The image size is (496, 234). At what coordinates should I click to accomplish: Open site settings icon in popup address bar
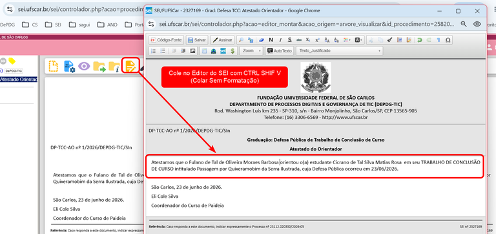click(x=152, y=24)
